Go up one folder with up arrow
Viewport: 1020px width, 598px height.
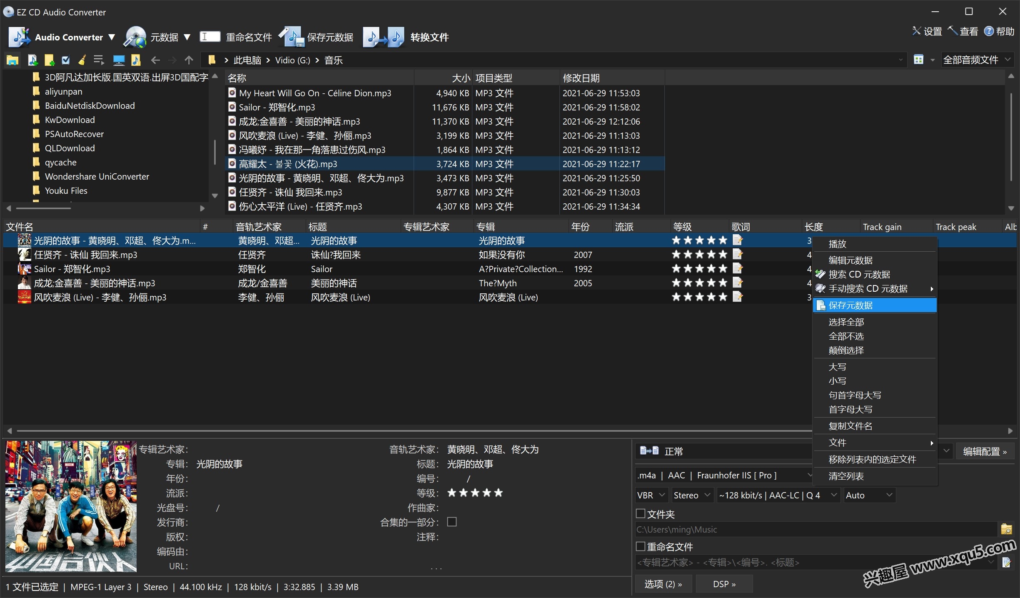coord(189,60)
